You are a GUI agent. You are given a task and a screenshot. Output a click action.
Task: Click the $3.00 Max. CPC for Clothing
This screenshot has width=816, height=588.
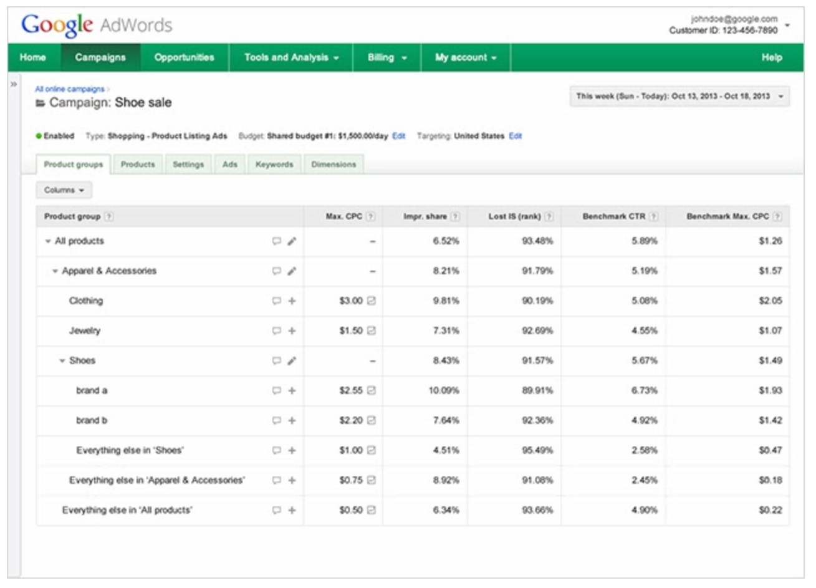tap(351, 301)
